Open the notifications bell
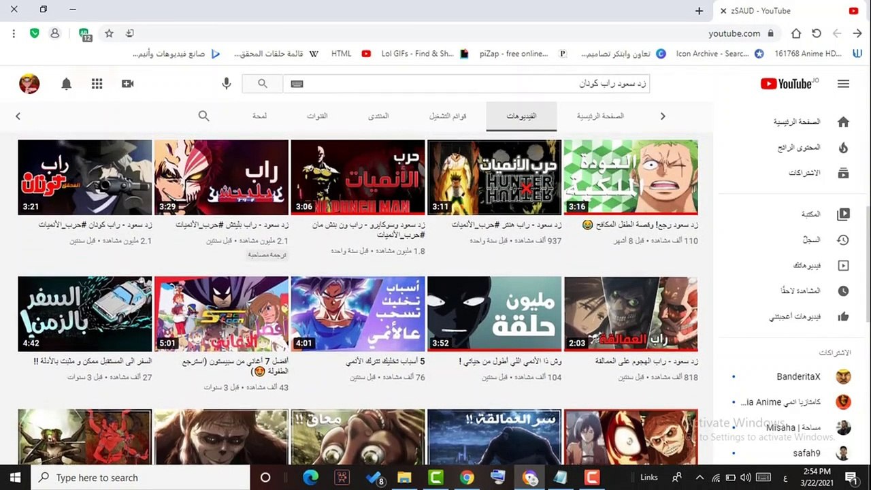 pyautogui.click(x=66, y=84)
